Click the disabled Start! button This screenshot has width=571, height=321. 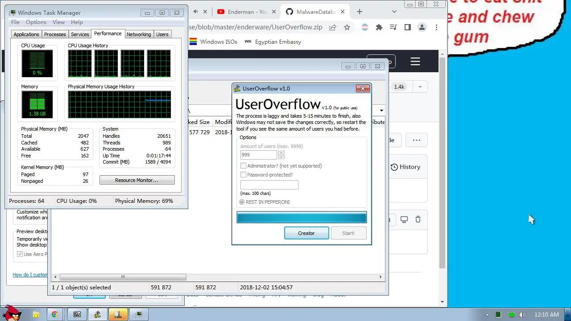[348, 233]
